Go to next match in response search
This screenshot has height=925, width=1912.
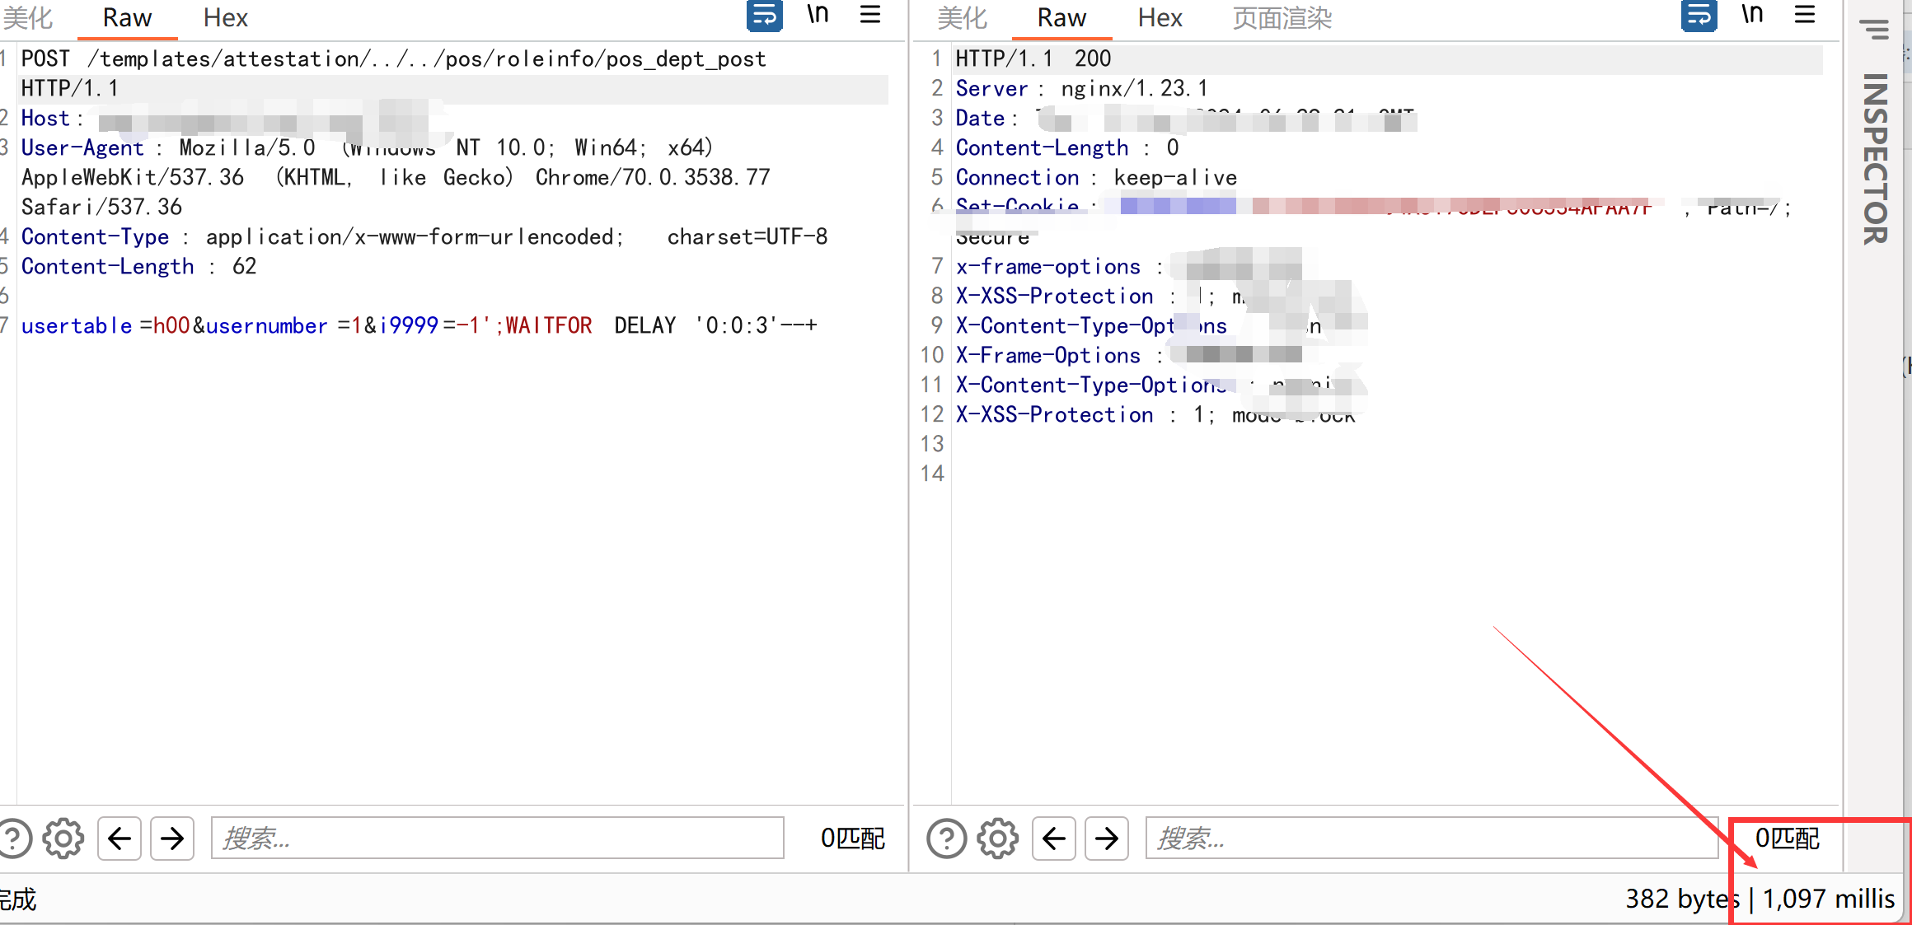click(x=1107, y=839)
